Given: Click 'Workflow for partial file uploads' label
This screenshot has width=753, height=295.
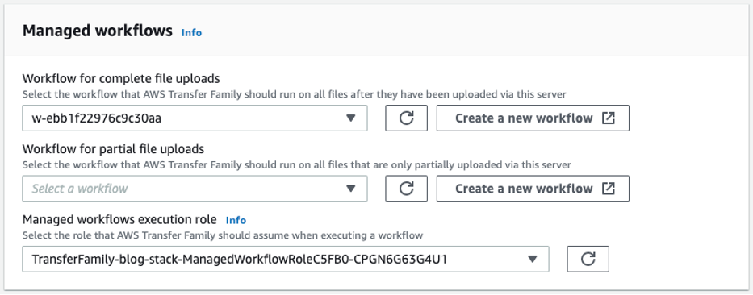Looking at the screenshot, I should [113, 149].
